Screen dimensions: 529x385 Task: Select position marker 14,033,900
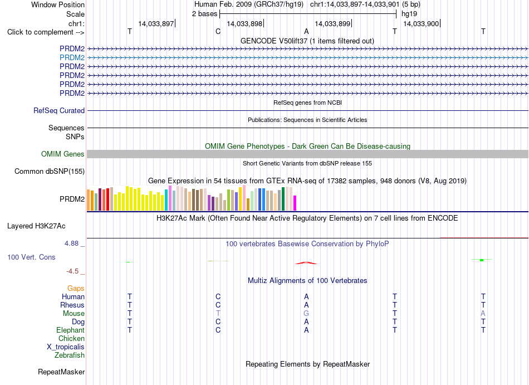pos(421,23)
